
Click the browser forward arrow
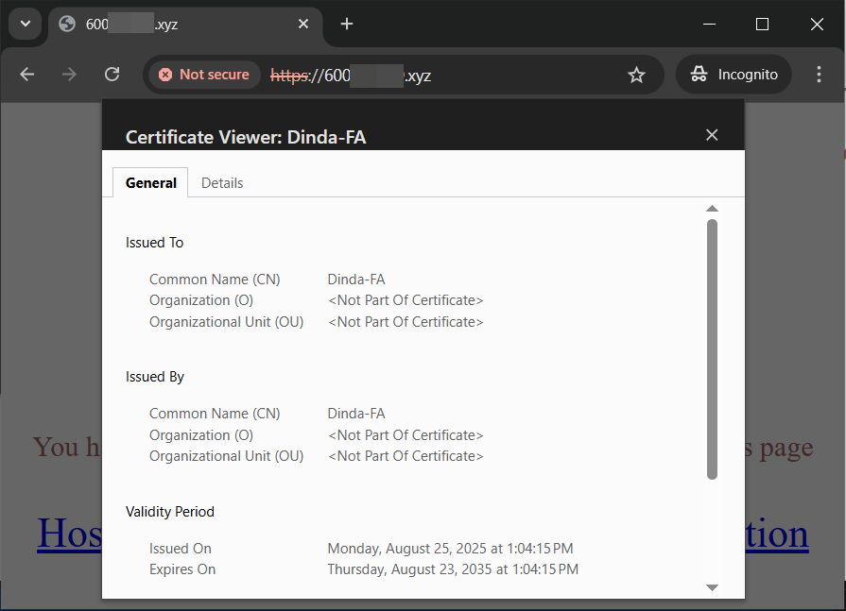click(69, 75)
